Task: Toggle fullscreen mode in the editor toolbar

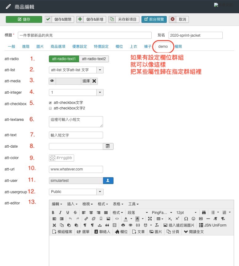Action: (150, 219)
